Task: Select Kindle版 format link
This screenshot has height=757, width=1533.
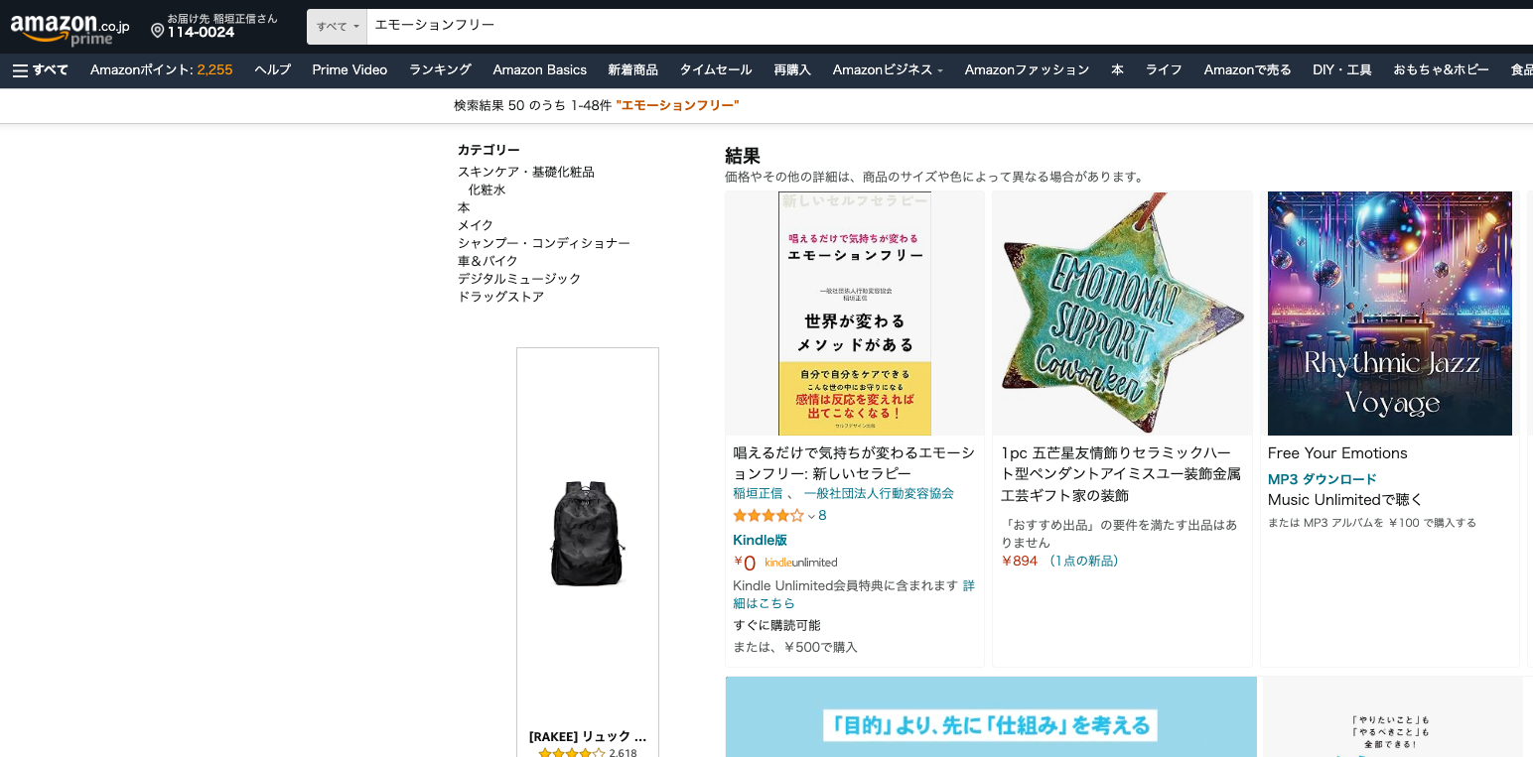Action: 760,540
